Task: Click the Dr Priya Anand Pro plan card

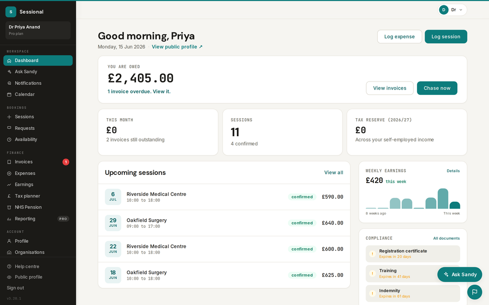Action: (38, 30)
